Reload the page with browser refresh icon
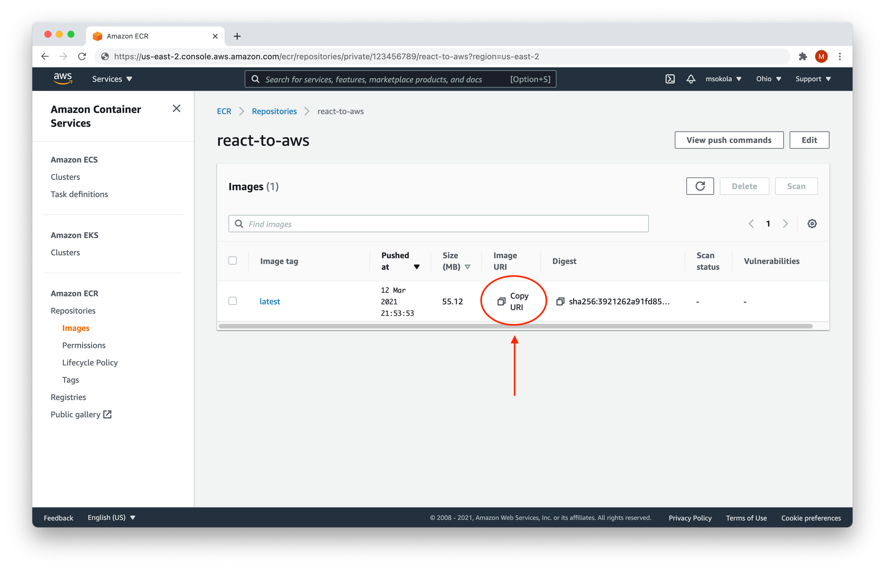 coord(82,57)
